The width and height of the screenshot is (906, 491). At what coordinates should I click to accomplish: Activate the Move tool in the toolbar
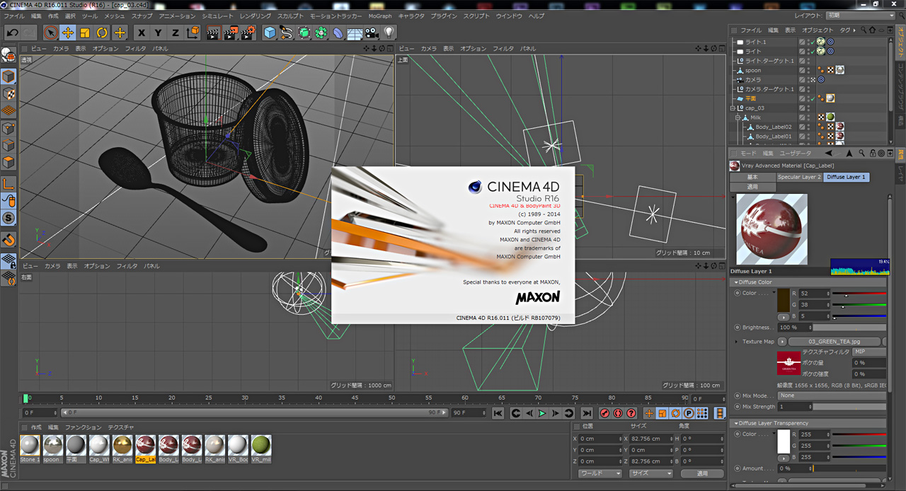click(x=68, y=33)
